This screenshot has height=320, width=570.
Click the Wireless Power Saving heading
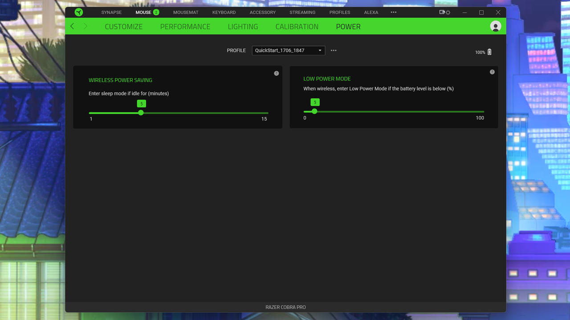pyautogui.click(x=120, y=80)
